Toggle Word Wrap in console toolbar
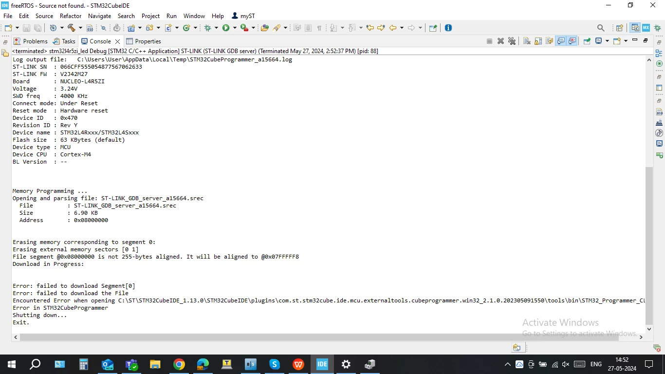665x374 pixels. click(x=550, y=41)
